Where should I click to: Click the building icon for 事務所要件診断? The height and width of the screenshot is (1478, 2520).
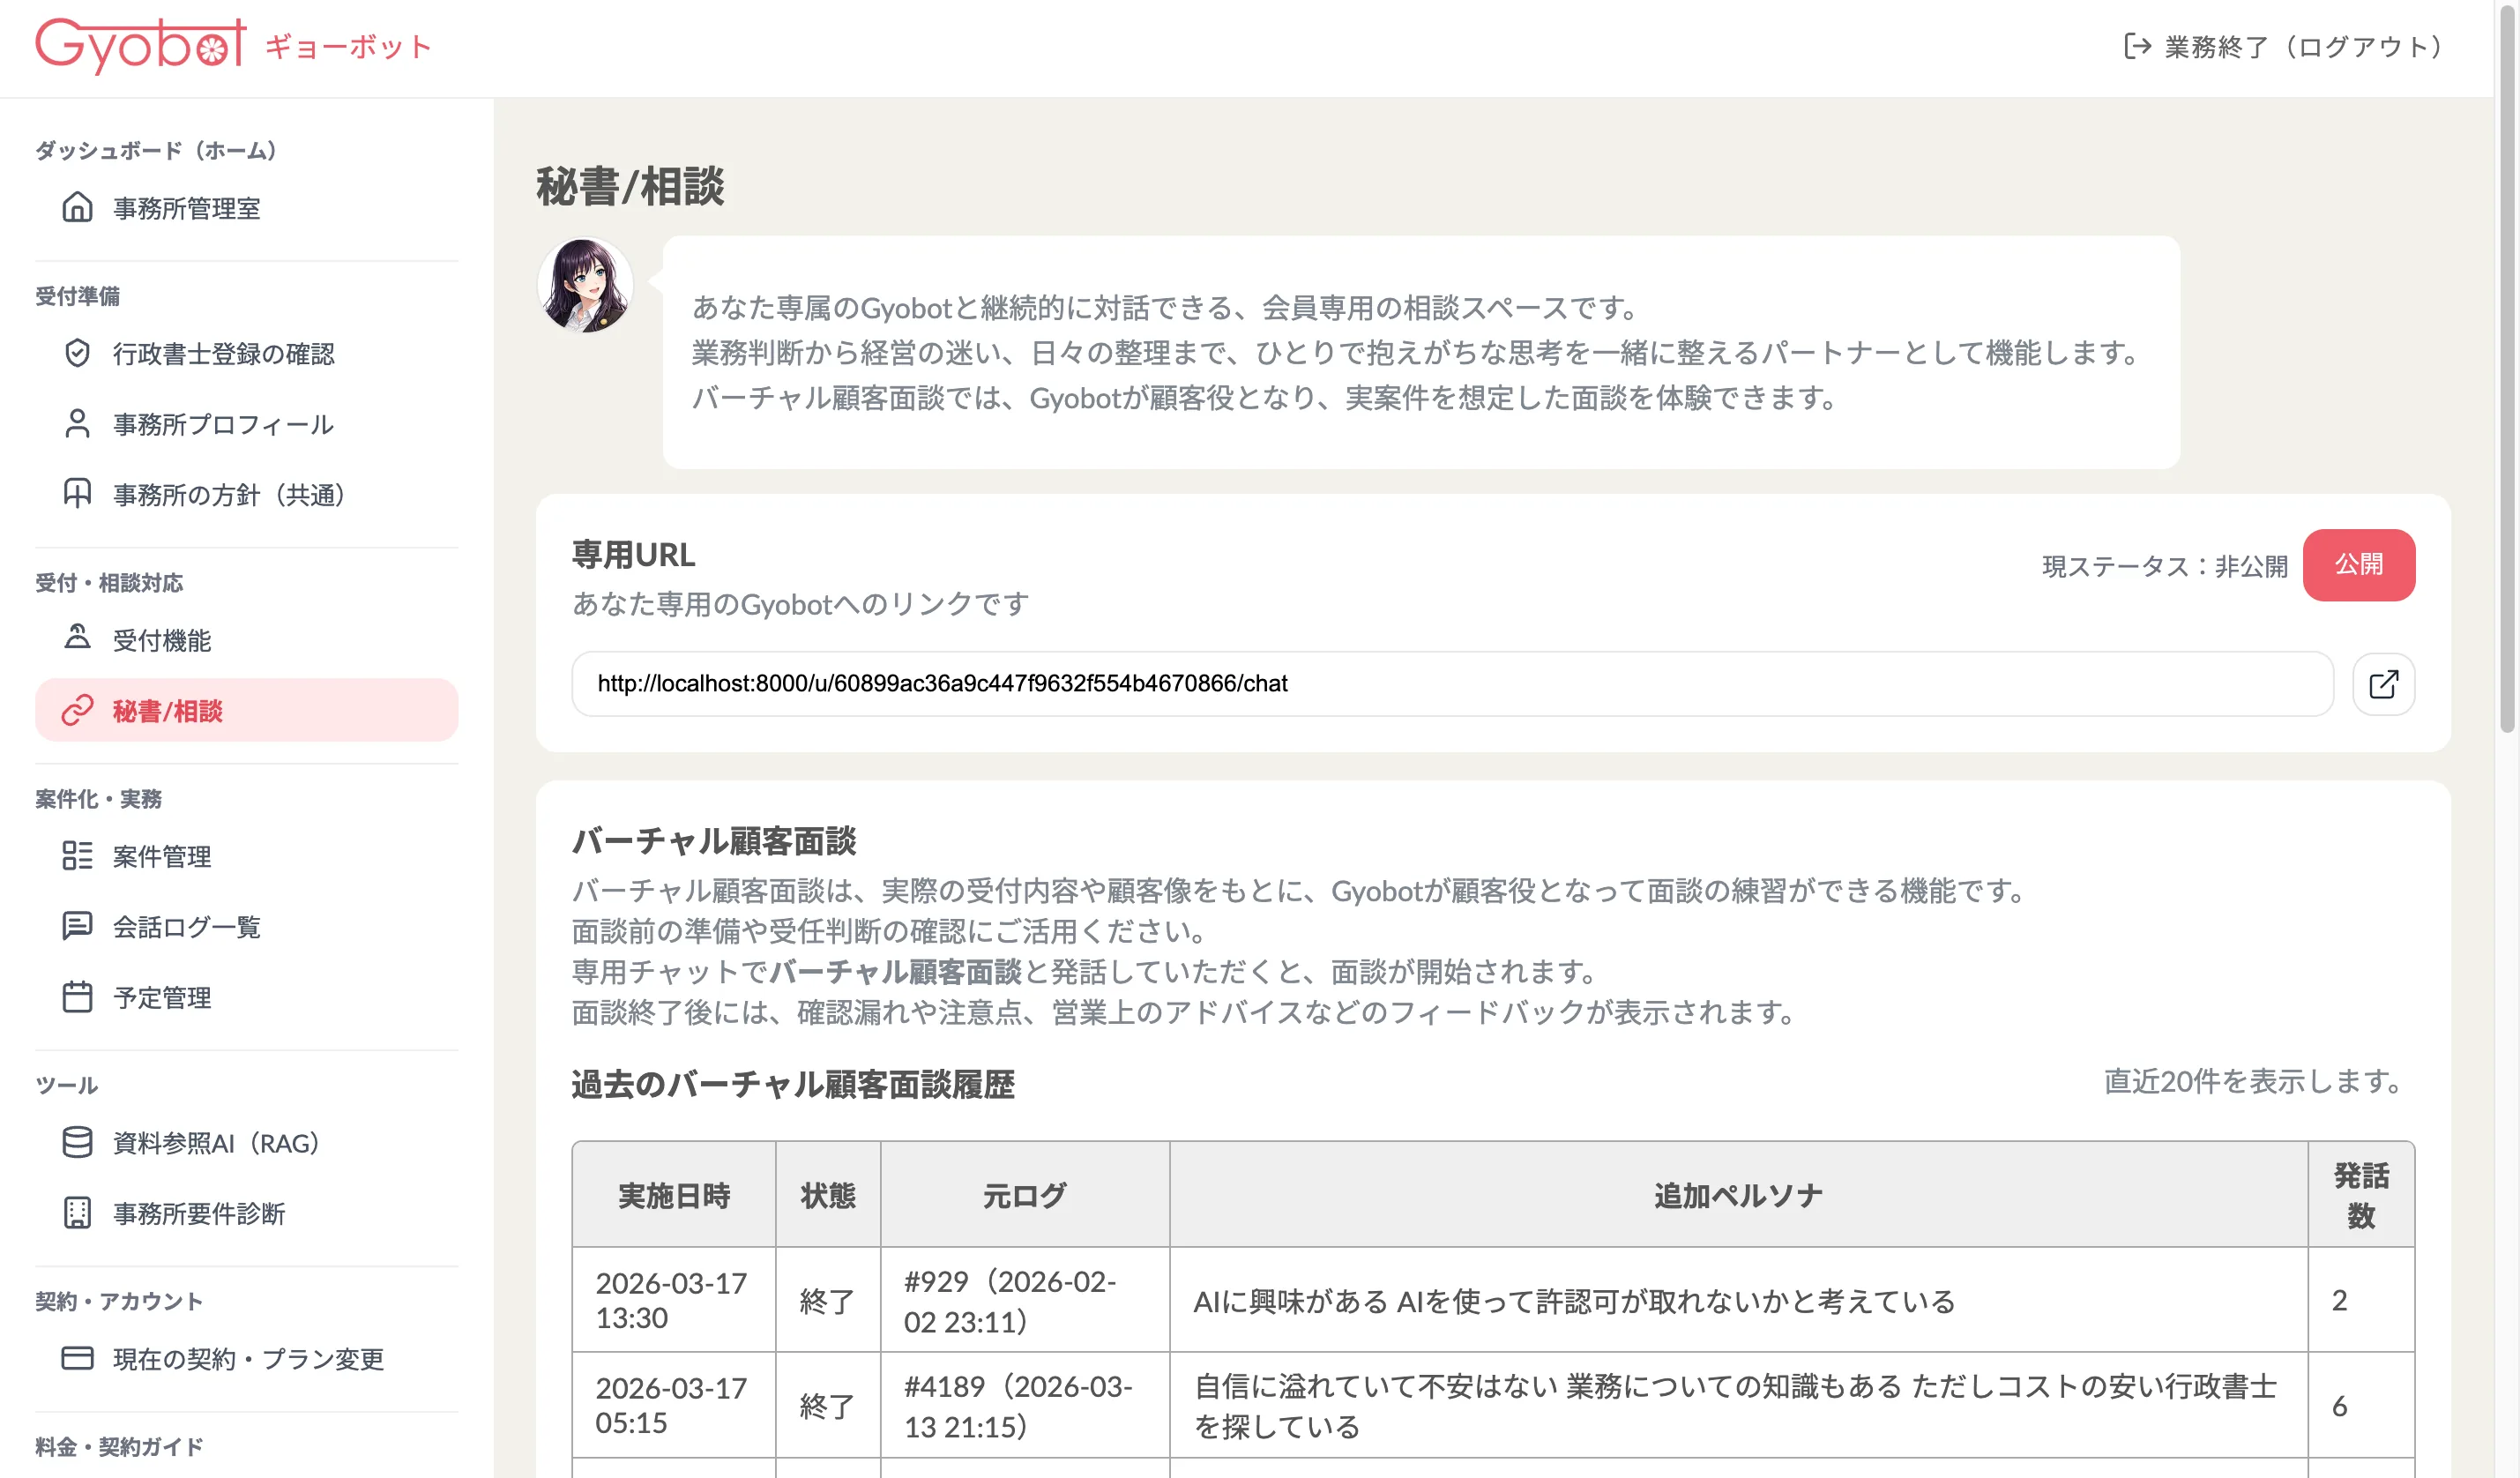point(77,1213)
